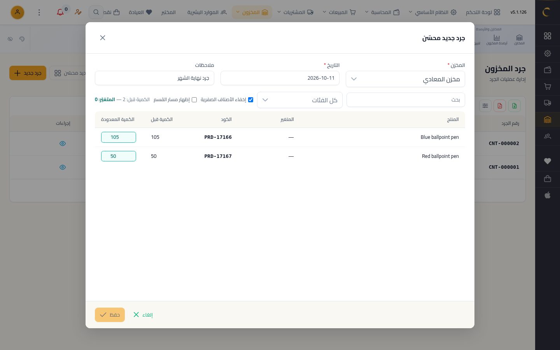
Task: Open the المخزن warehouse dropdown
Action: (x=405, y=79)
